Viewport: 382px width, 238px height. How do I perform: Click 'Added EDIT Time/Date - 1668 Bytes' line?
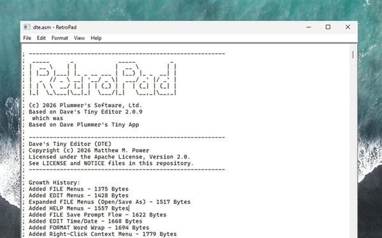[x=85, y=221]
